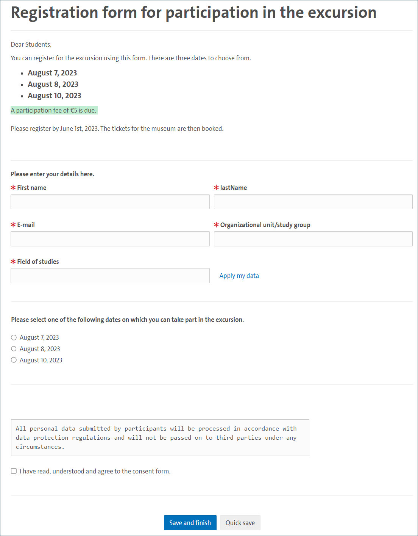
Task: Focus the lastName text box
Action: click(313, 202)
